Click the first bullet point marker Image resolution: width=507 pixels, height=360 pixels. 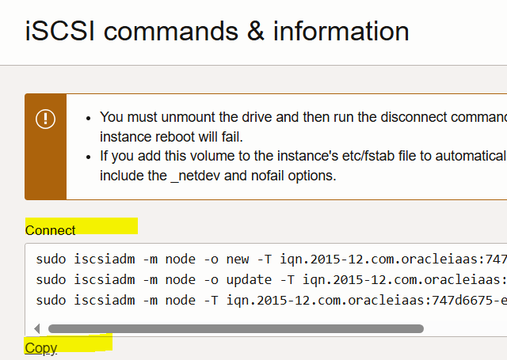pyautogui.click(x=88, y=117)
